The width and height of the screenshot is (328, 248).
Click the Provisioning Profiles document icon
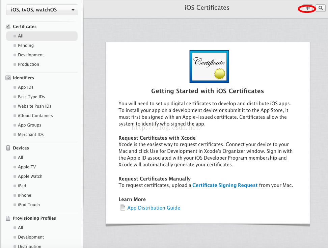tap(8, 218)
